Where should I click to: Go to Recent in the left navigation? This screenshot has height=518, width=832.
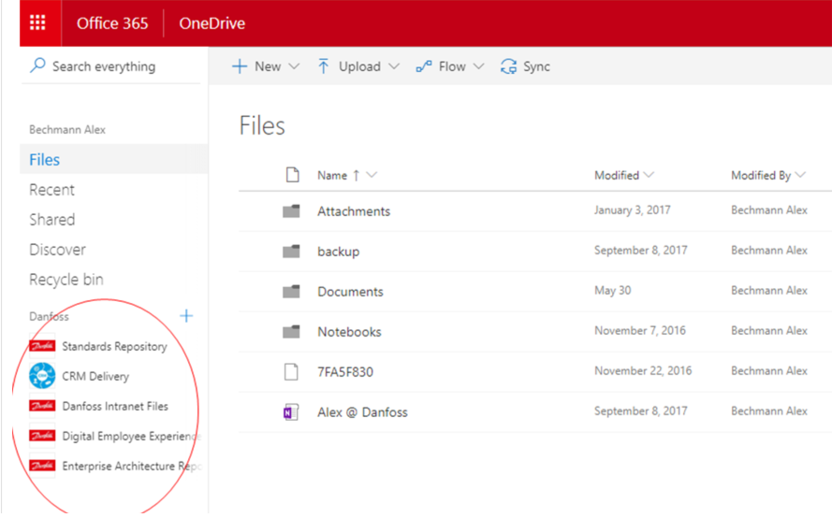click(52, 190)
